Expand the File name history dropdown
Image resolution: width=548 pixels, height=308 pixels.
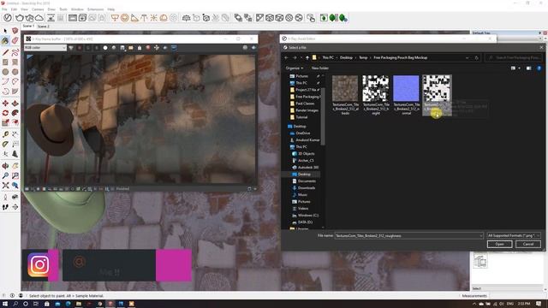[481, 236]
